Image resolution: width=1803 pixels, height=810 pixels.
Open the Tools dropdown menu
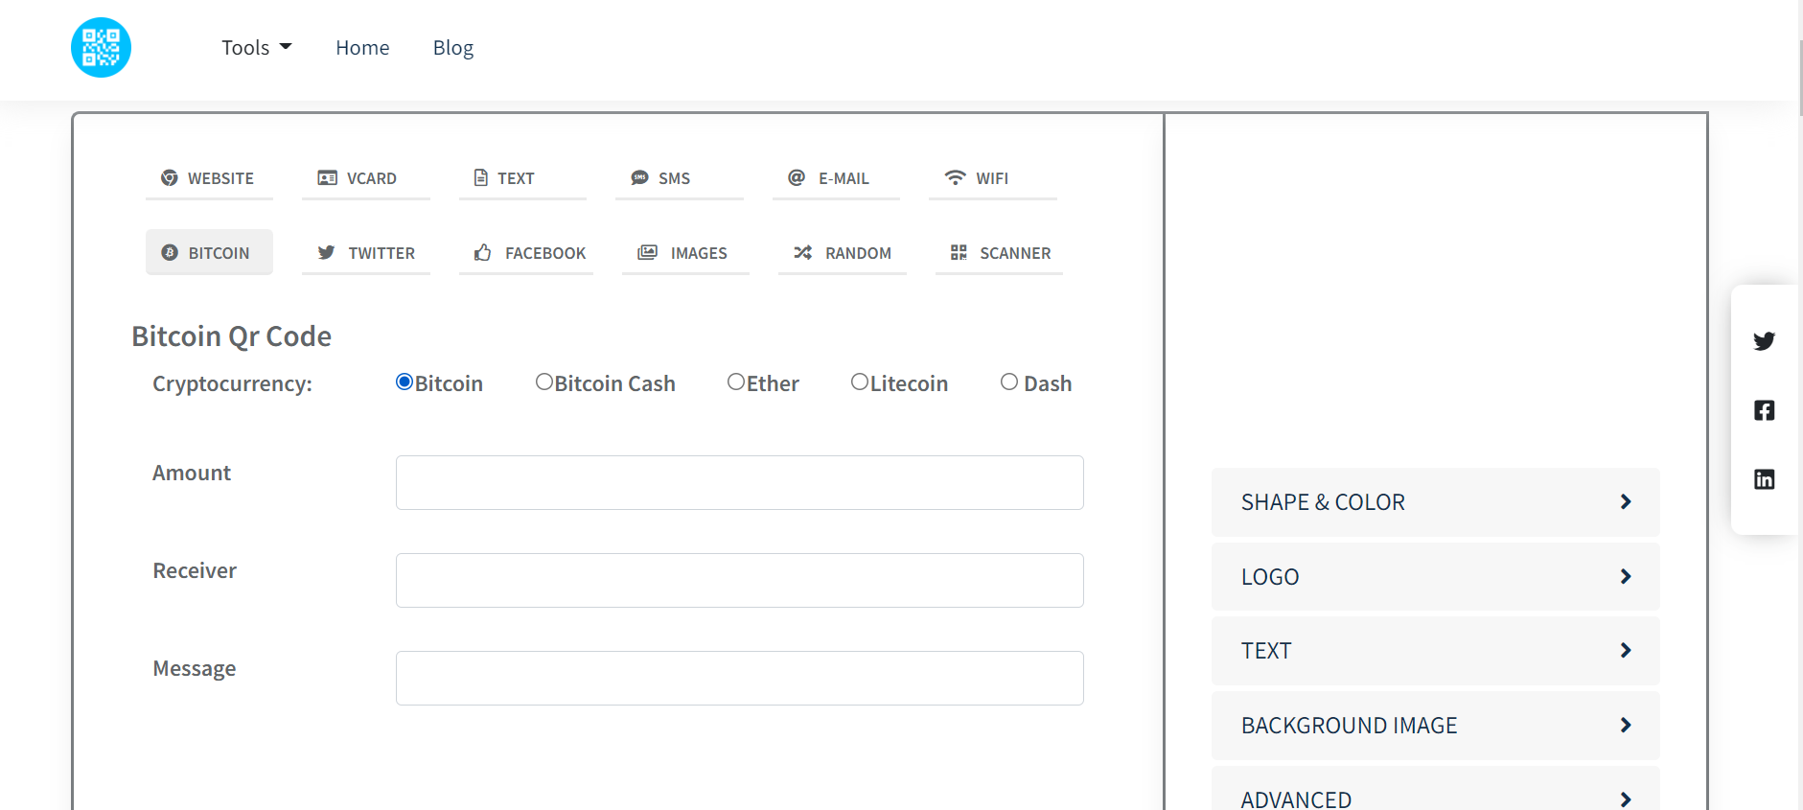(256, 48)
